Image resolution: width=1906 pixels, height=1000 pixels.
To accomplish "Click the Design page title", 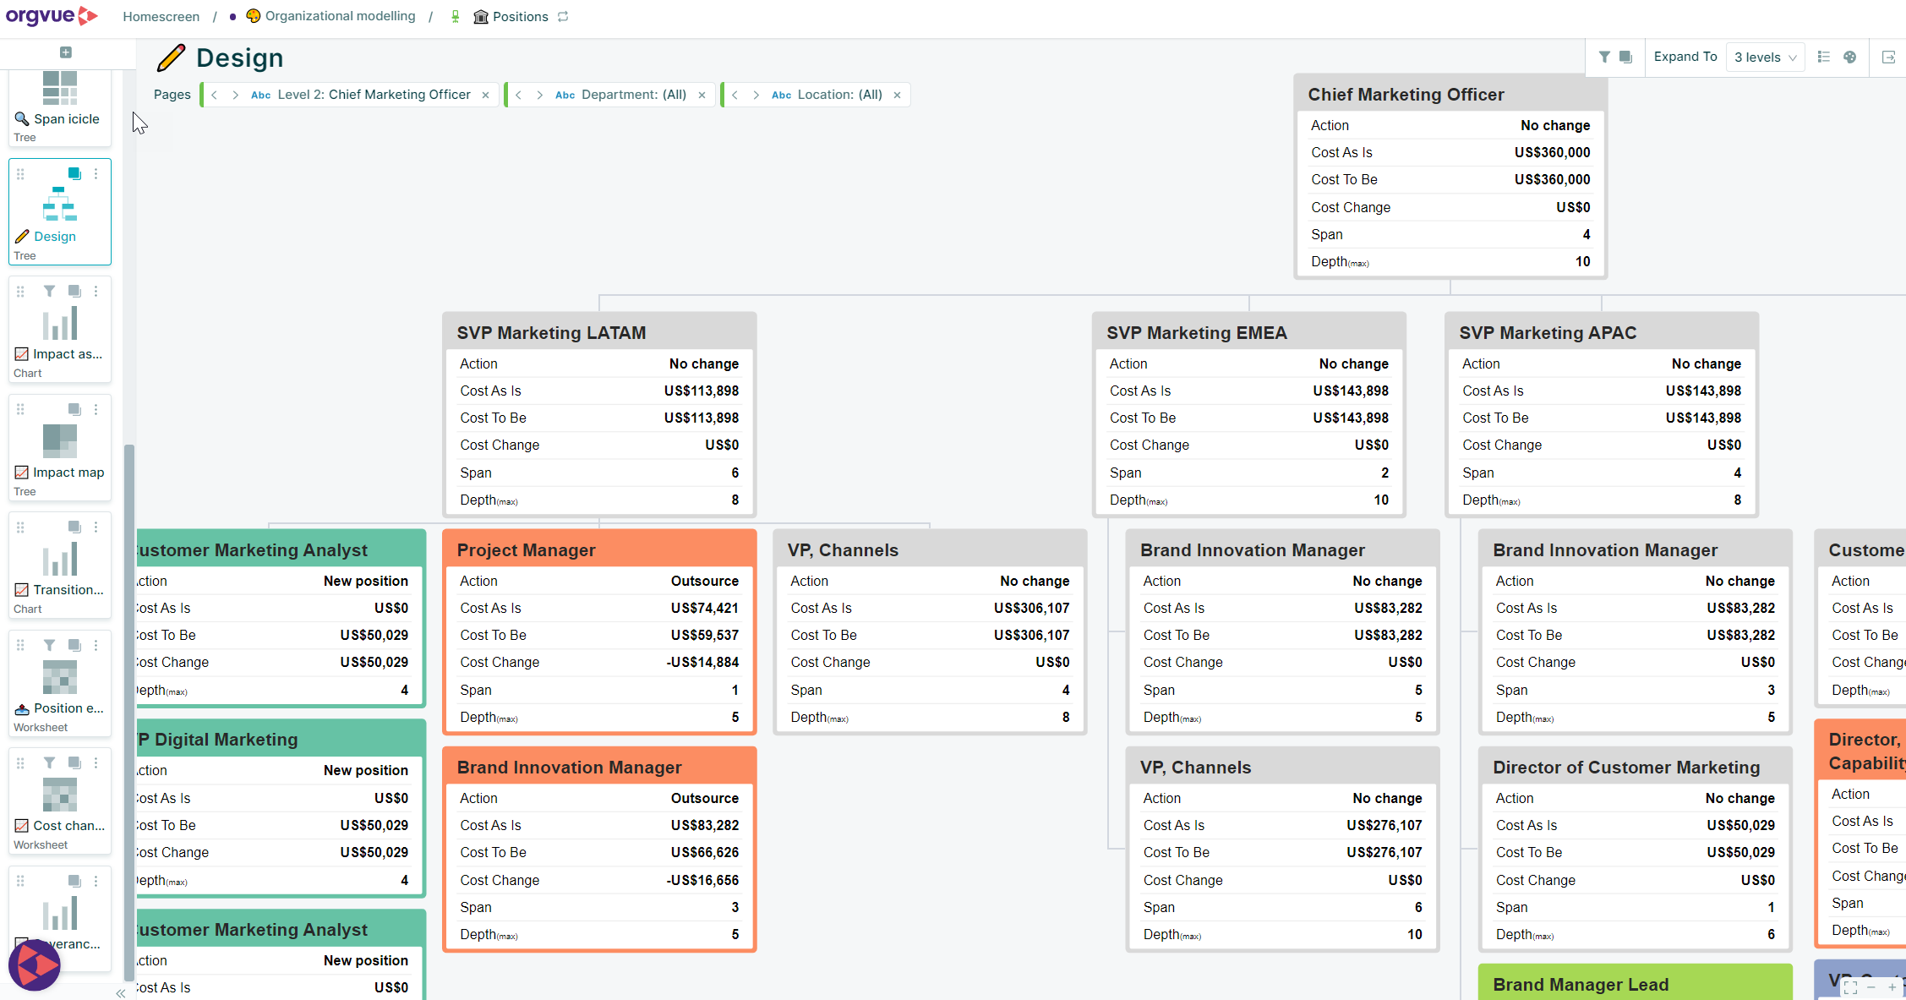I will coord(239,57).
